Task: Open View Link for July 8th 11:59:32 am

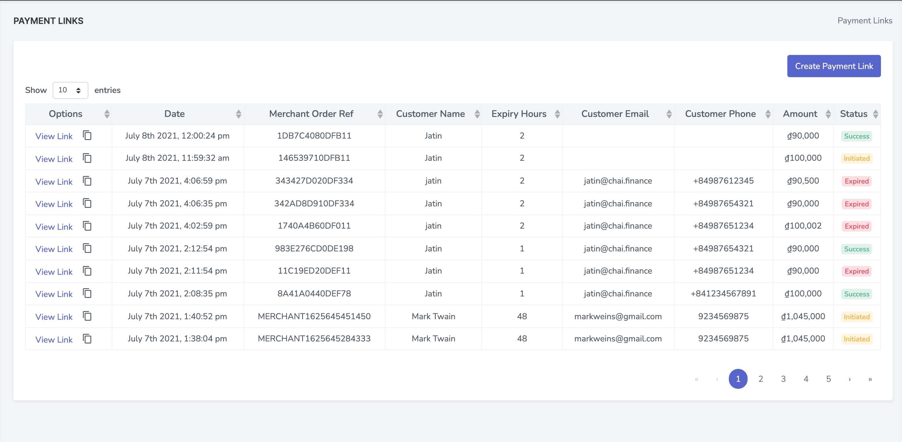Action: click(x=54, y=159)
